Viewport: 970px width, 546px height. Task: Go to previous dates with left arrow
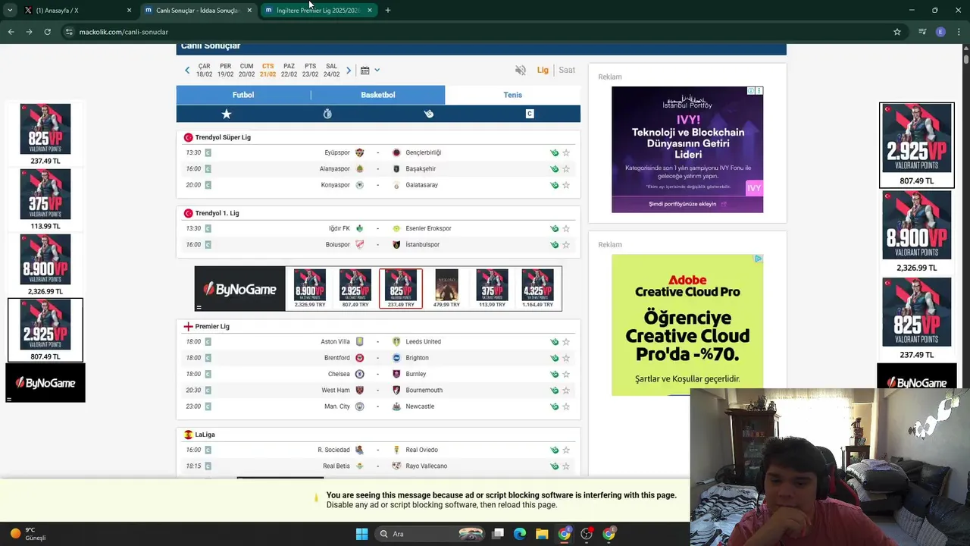coord(187,71)
